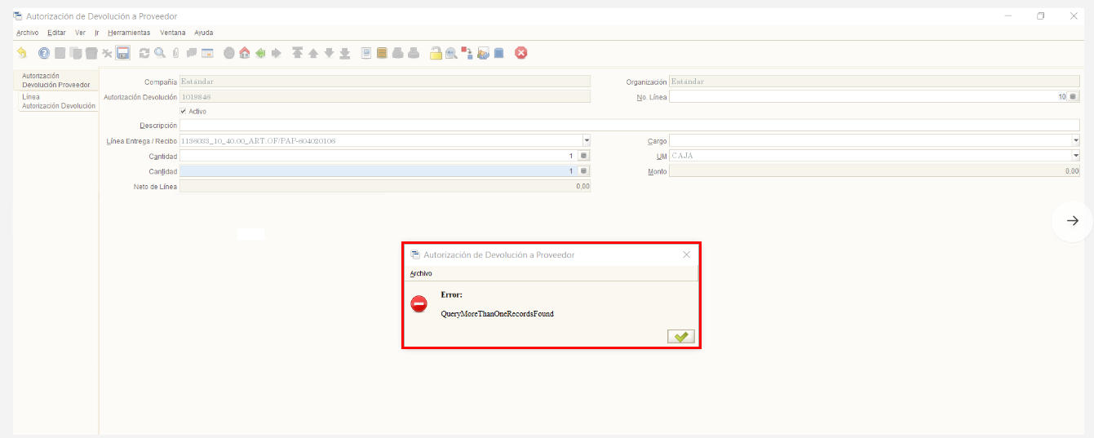Refresh data with the circular arrows icon
Screen dimensions: 1094x438
coord(144,53)
